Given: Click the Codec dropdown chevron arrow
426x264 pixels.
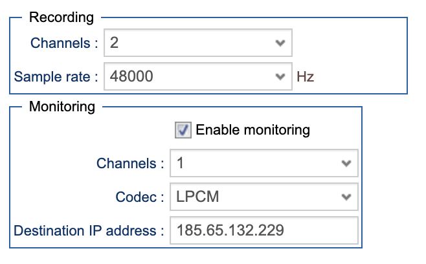Looking at the screenshot, I should click(x=346, y=196).
